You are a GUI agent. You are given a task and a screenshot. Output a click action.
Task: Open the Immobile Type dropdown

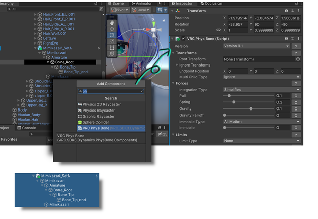click(262, 122)
